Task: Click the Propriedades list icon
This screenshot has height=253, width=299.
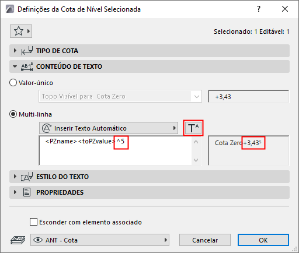Action: (x=27, y=192)
